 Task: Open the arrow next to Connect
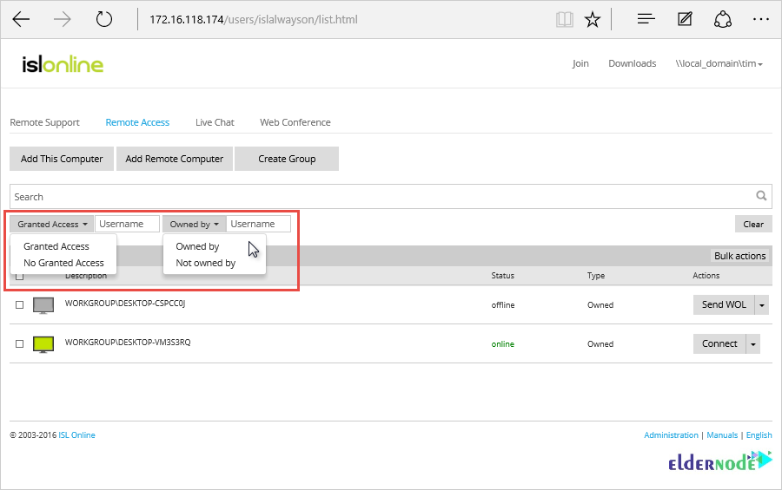pyautogui.click(x=753, y=343)
